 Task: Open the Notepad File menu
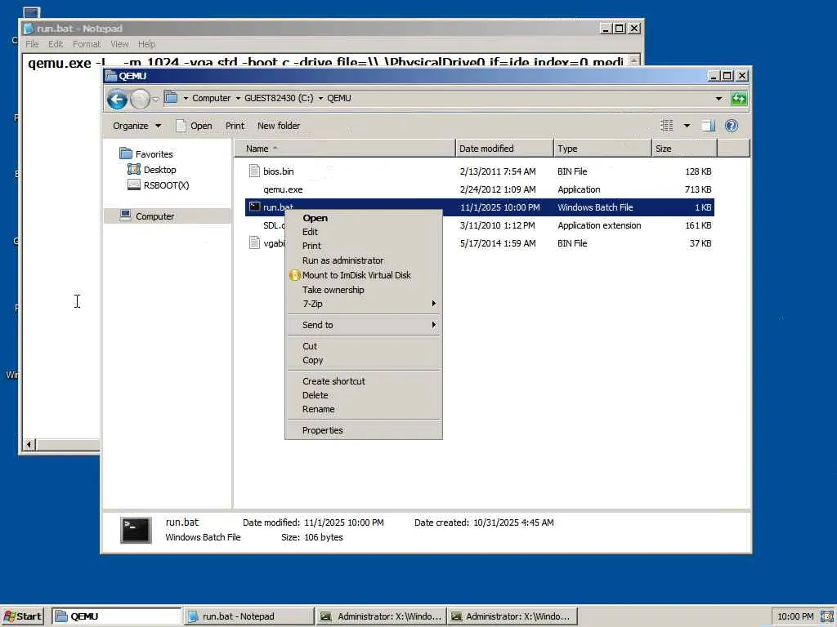click(x=32, y=44)
